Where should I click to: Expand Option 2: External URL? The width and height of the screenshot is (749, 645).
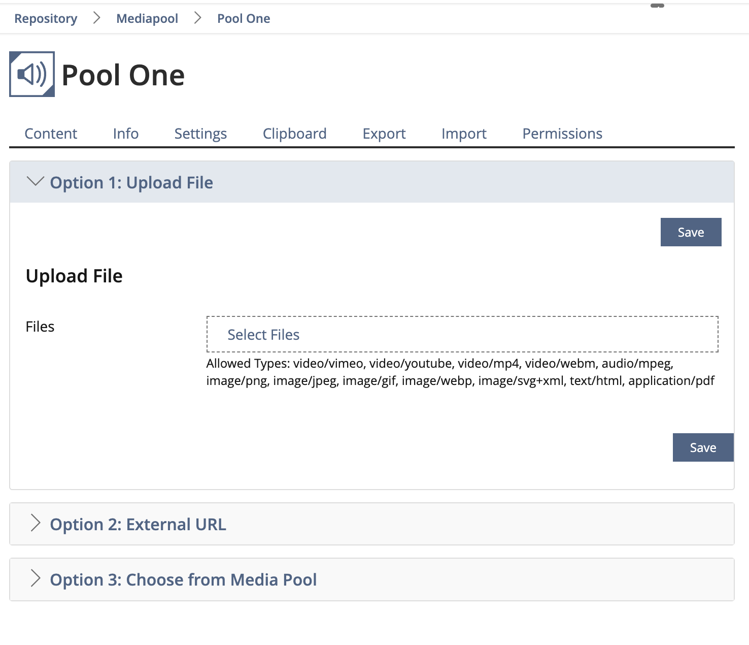click(x=138, y=524)
